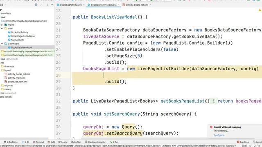Expand folded getBooksPagedList method
Viewport: 262px width, 147px height.
70,101
